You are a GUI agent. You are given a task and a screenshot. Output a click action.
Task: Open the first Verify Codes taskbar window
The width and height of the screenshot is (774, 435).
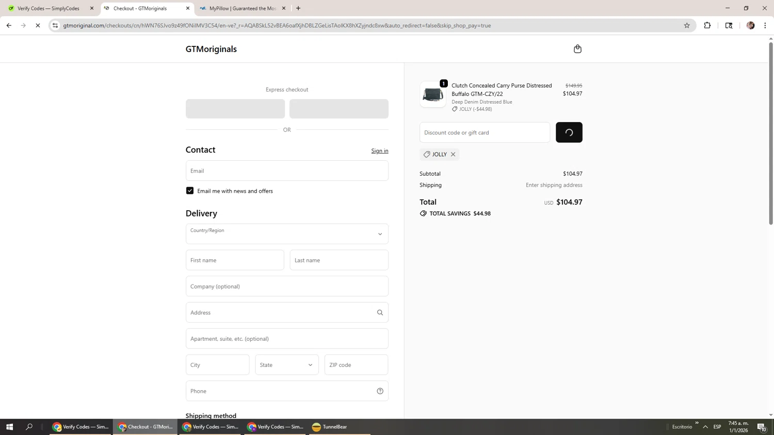point(80,427)
